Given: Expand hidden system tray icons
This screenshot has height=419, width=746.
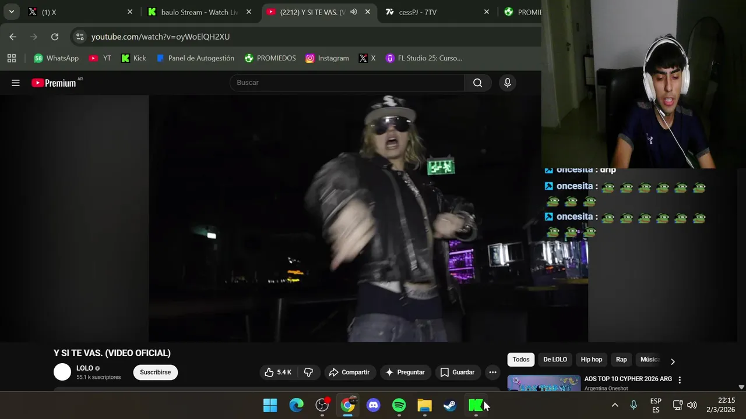Looking at the screenshot, I should pyautogui.click(x=615, y=405).
